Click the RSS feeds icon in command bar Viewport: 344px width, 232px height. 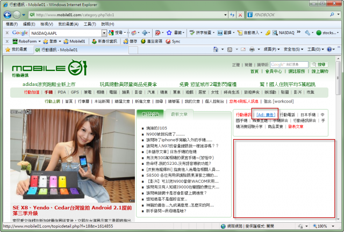(x=230, y=49)
